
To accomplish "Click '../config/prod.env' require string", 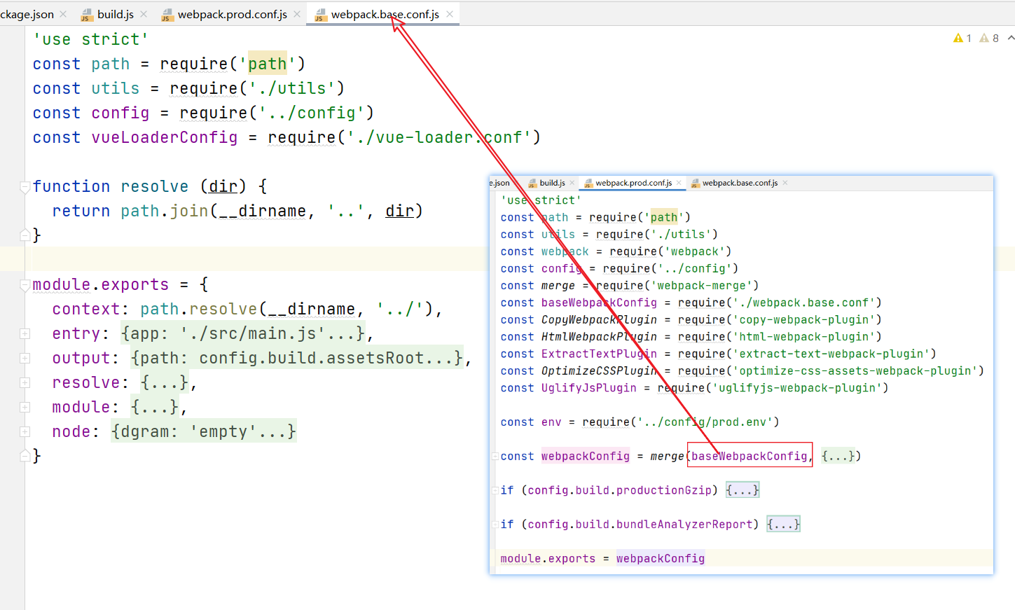I will [705, 422].
